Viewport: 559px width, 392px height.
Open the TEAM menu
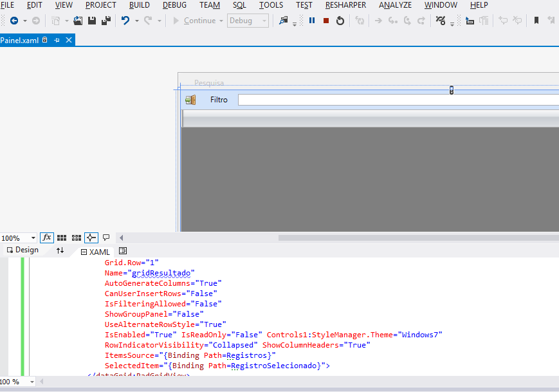(210, 5)
